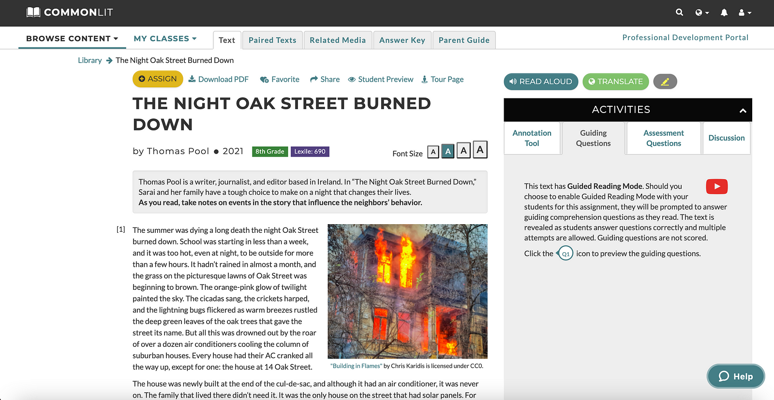Click the ACTIVITIES panel header
Screen dimensions: 774x400
[627, 110]
